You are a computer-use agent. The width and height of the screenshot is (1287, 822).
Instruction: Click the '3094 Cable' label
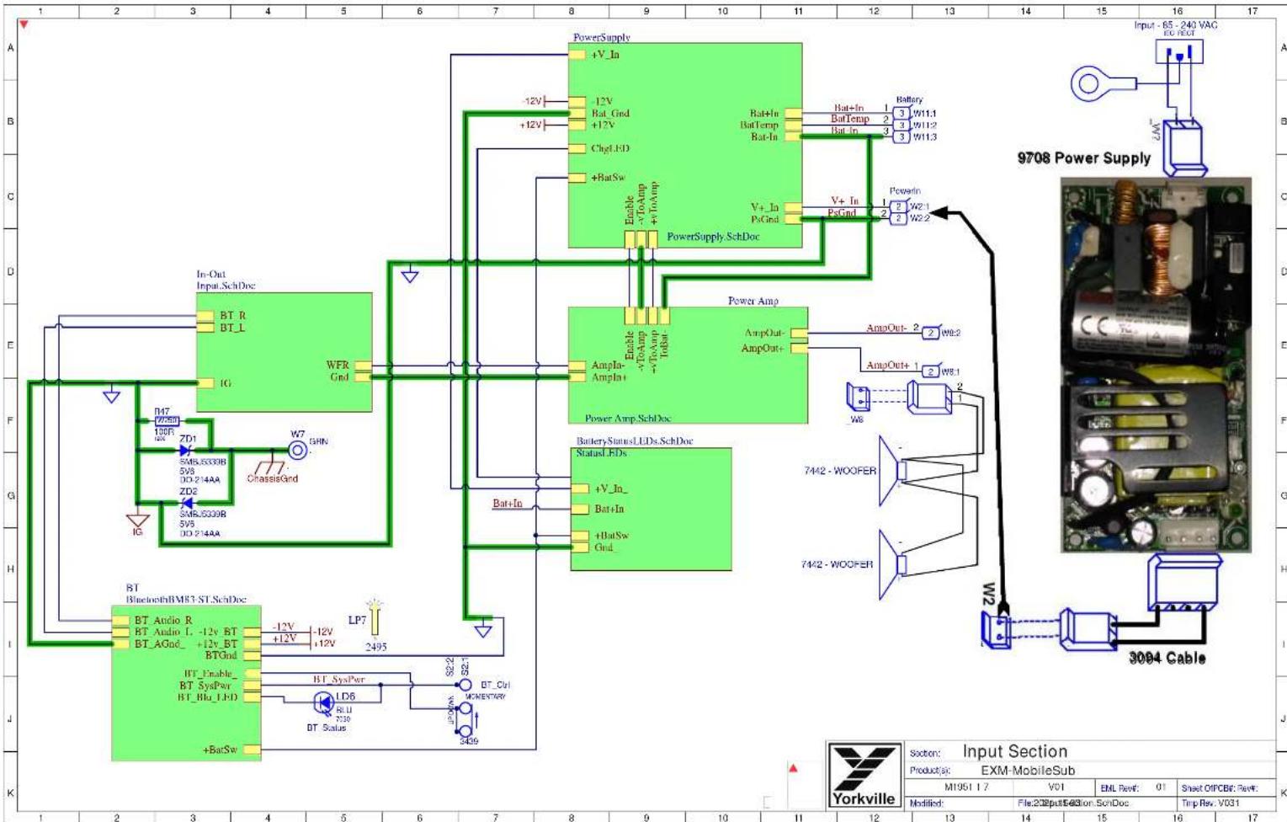click(1167, 658)
